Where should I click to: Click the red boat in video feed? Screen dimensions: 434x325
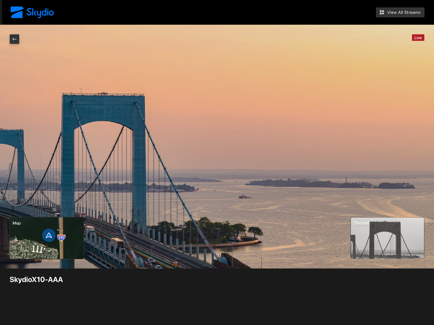(x=243, y=197)
